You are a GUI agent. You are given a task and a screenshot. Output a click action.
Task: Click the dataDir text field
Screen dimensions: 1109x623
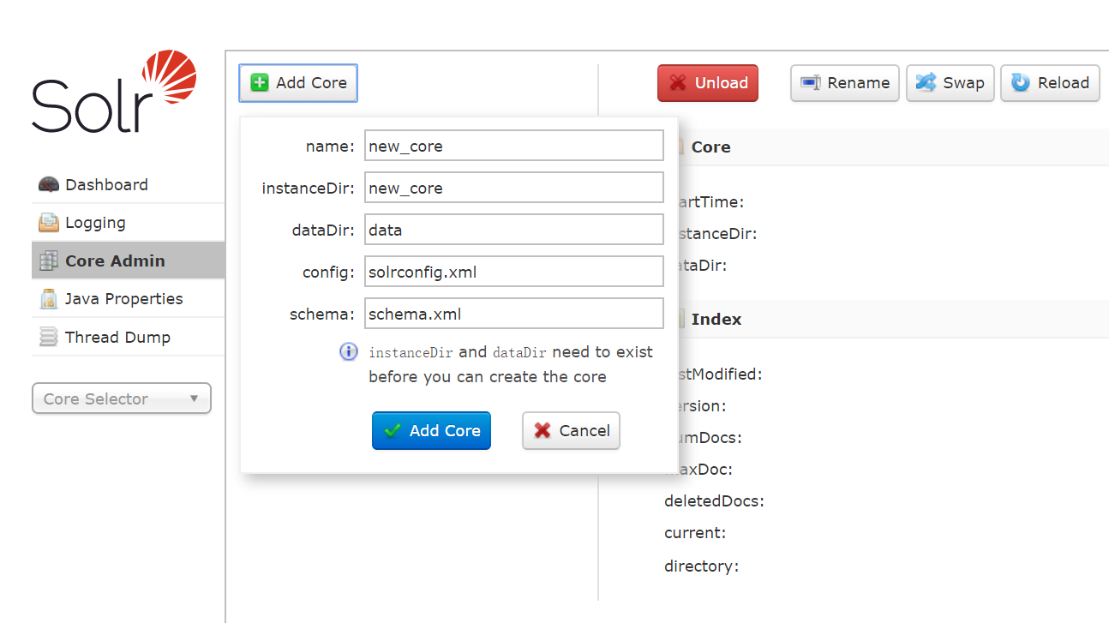(513, 230)
